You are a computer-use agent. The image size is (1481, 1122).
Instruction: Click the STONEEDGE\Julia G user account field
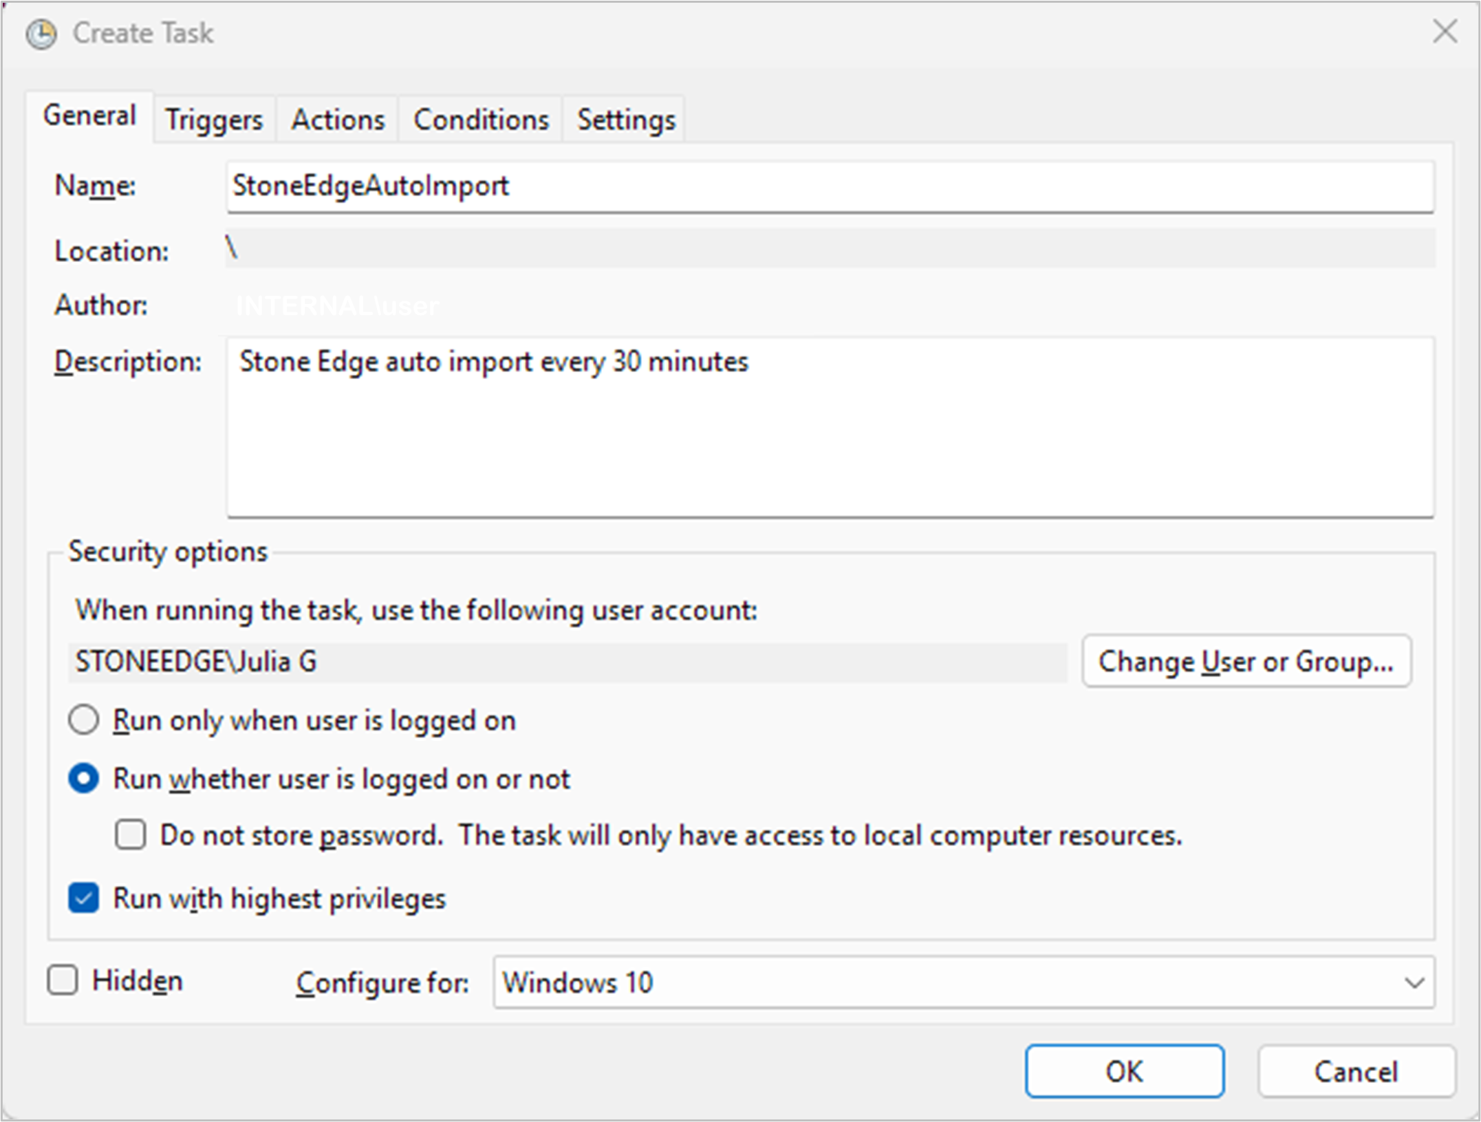pyautogui.click(x=567, y=662)
